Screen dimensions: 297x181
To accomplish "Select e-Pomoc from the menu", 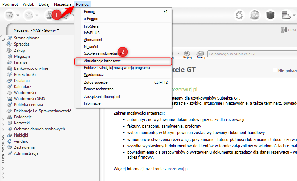I will (x=123, y=19).
